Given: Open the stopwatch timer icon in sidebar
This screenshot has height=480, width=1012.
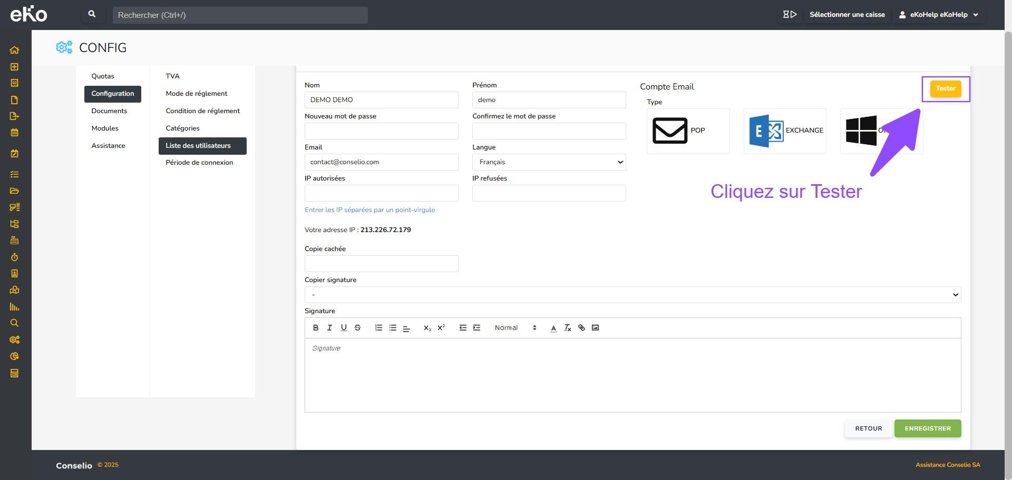Looking at the screenshot, I should pos(14,257).
